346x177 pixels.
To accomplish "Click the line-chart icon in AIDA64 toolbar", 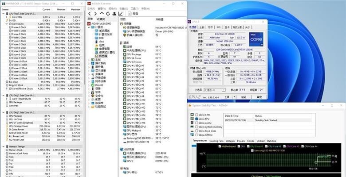I will click(x=121, y=14).
